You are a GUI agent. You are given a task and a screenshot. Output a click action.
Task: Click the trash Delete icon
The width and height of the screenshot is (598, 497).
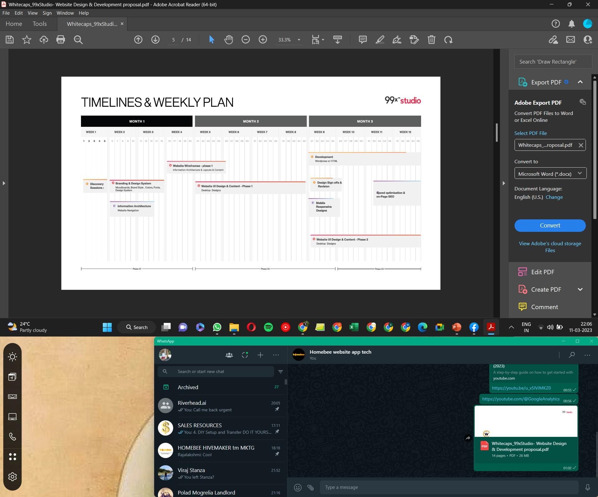click(431, 40)
